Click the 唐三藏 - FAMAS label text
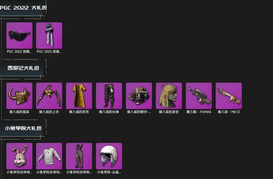 click(199, 112)
